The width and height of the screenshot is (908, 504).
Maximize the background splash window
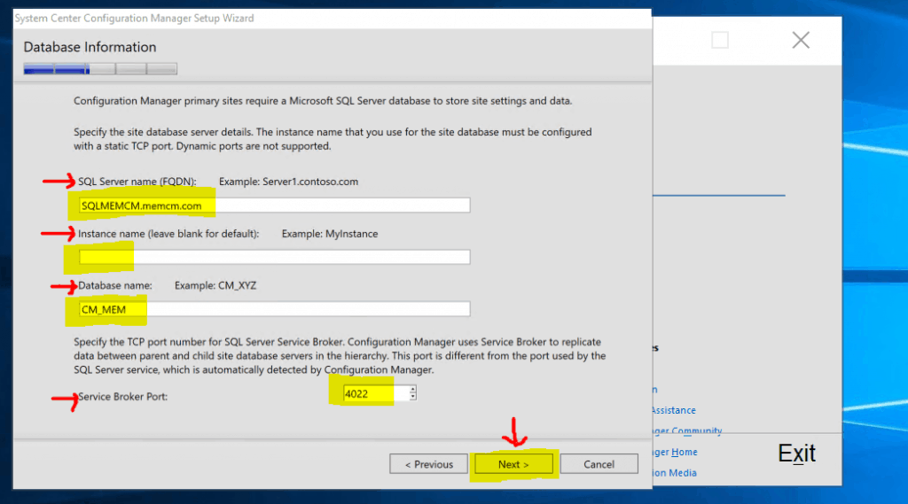coord(720,41)
